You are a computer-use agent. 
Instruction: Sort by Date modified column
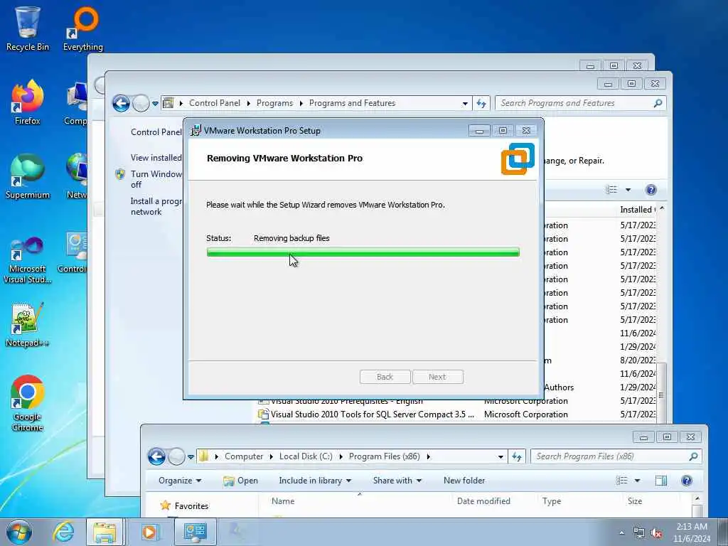pyautogui.click(x=483, y=501)
